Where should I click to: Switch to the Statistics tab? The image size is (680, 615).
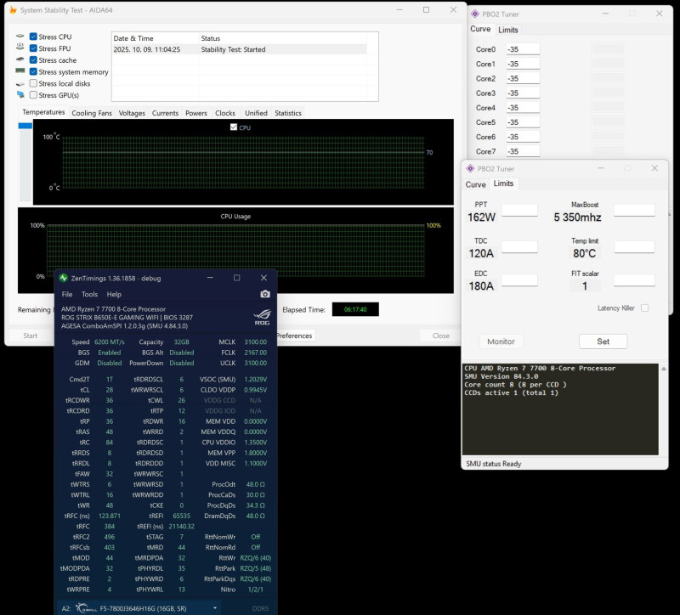(x=288, y=113)
